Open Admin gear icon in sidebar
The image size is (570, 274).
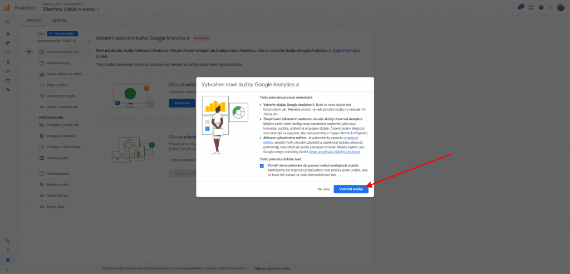pos(8,260)
